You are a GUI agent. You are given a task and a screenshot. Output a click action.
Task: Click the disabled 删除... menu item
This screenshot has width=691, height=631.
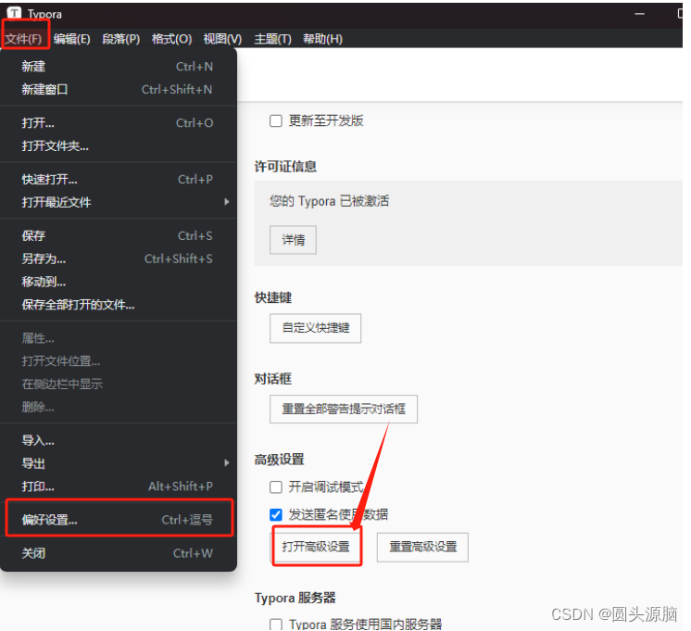tap(119, 407)
